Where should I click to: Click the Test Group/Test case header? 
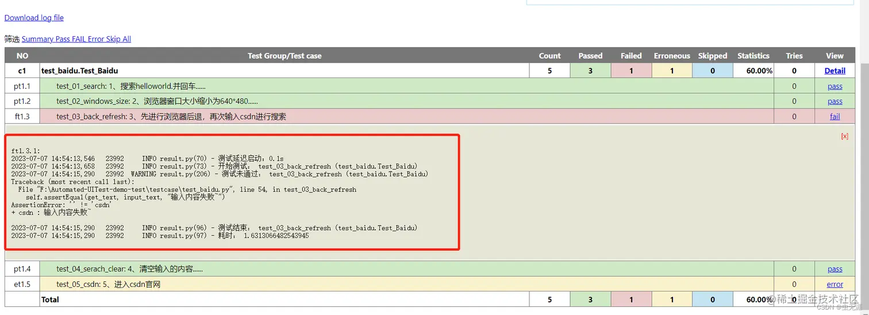click(284, 56)
